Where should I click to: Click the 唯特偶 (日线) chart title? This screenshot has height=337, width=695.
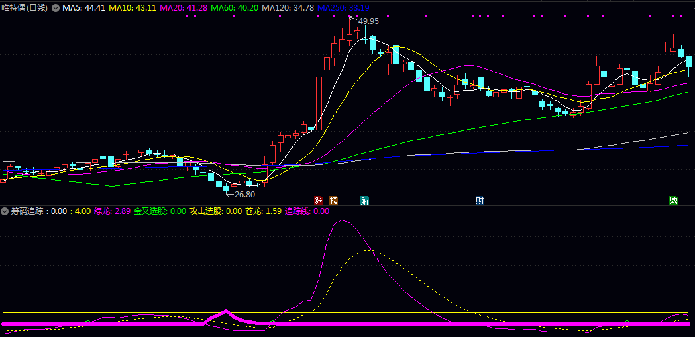pos(25,8)
